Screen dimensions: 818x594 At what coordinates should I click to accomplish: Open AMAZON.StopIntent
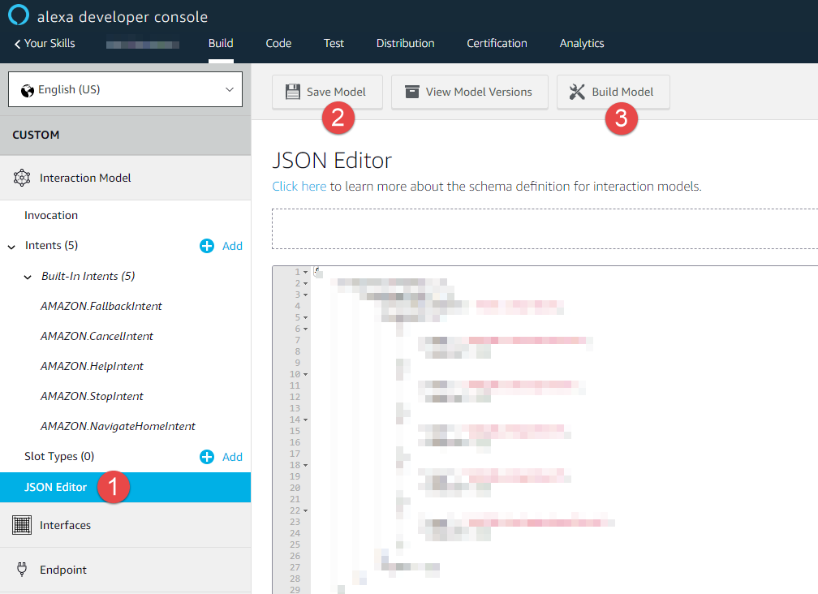(92, 396)
